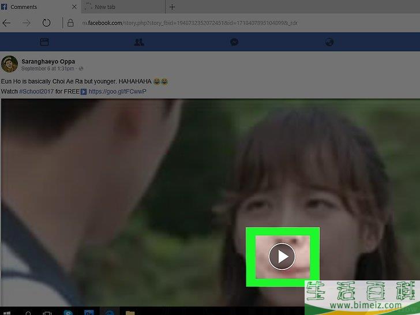Open the Saranghaeyo Oppa page name link

(x=48, y=61)
